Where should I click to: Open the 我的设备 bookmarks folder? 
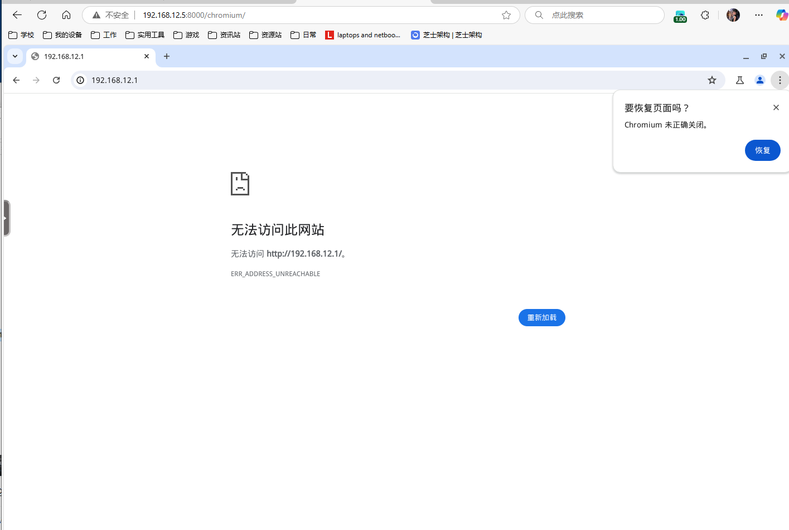click(62, 35)
